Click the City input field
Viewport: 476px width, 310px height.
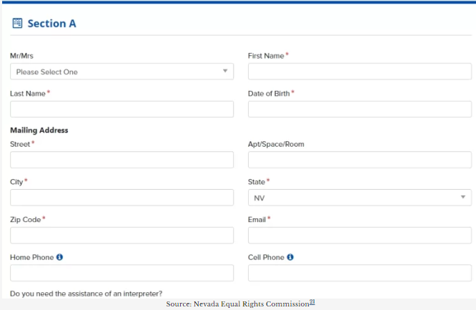pyautogui.click(x=122, y=198)
